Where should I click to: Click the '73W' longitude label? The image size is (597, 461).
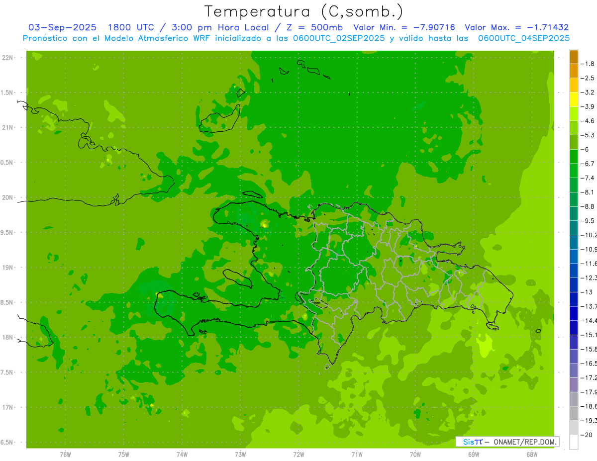point(240,455)
